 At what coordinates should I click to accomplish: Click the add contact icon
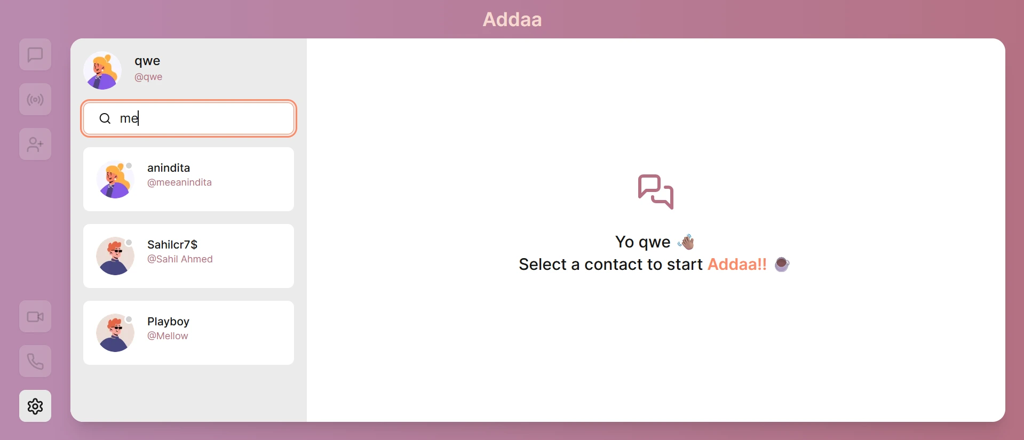pyautogui.click(x=35, y=144)
